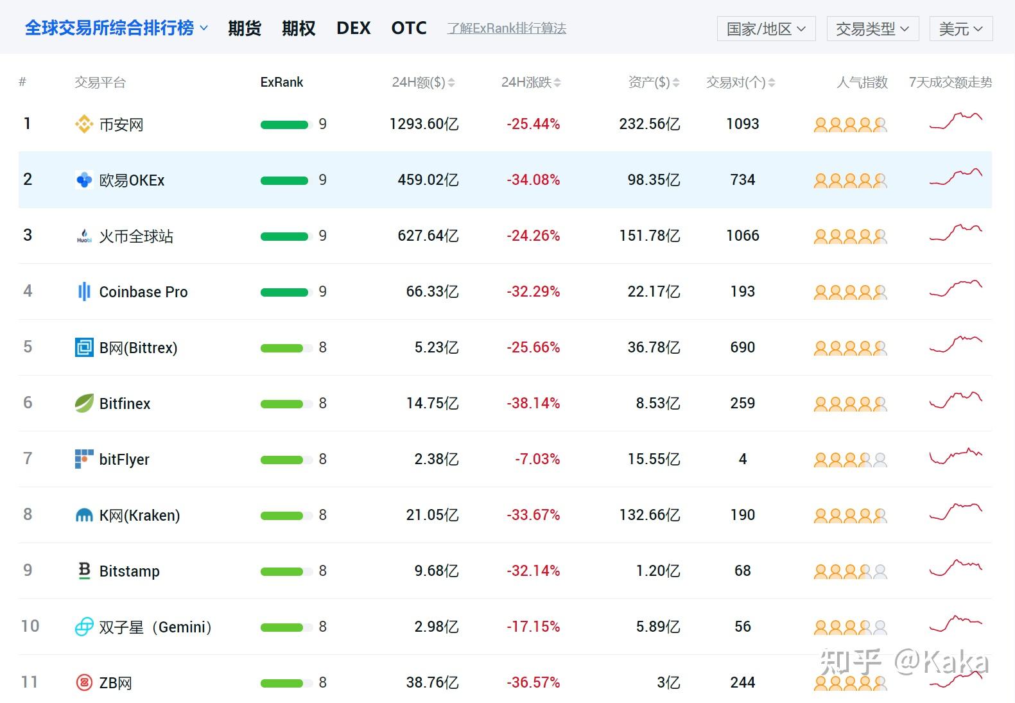Switch to DEX tab

pos(354,28)
